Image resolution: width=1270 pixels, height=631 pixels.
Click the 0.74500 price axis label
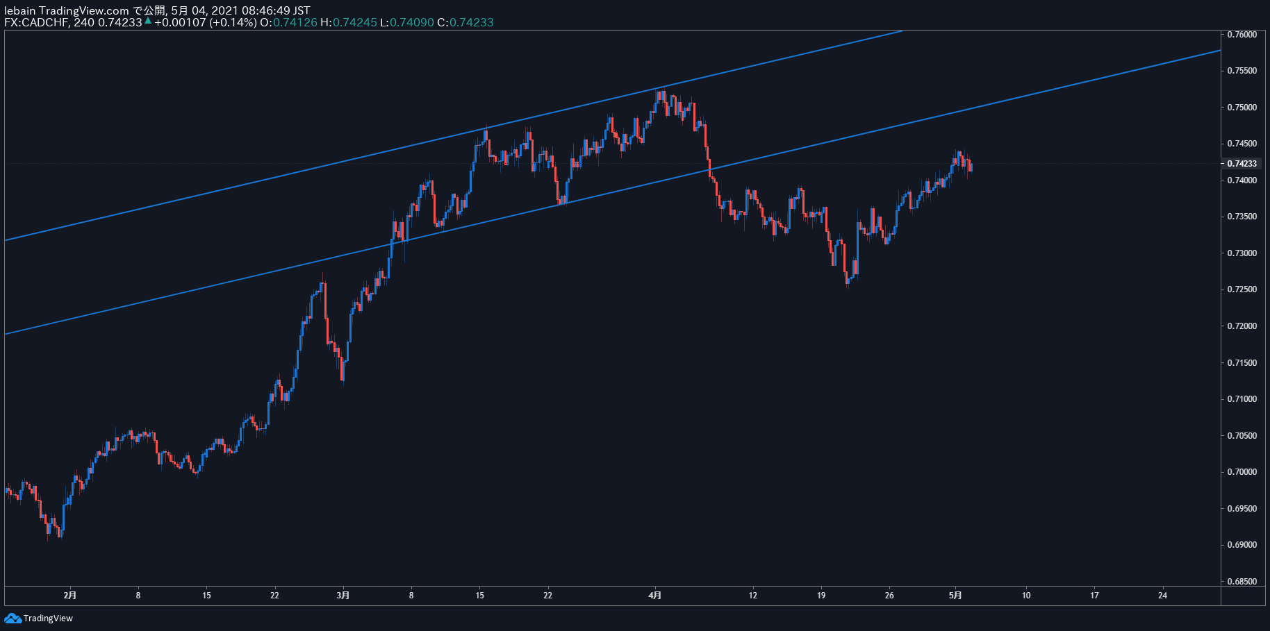coord(1242,144)
